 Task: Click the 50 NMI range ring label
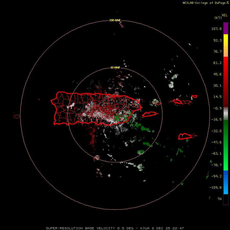coord(115,68)
